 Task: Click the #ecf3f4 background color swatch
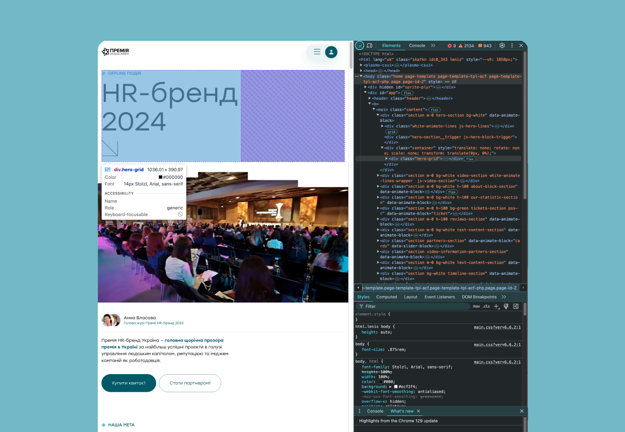[396, 386]
